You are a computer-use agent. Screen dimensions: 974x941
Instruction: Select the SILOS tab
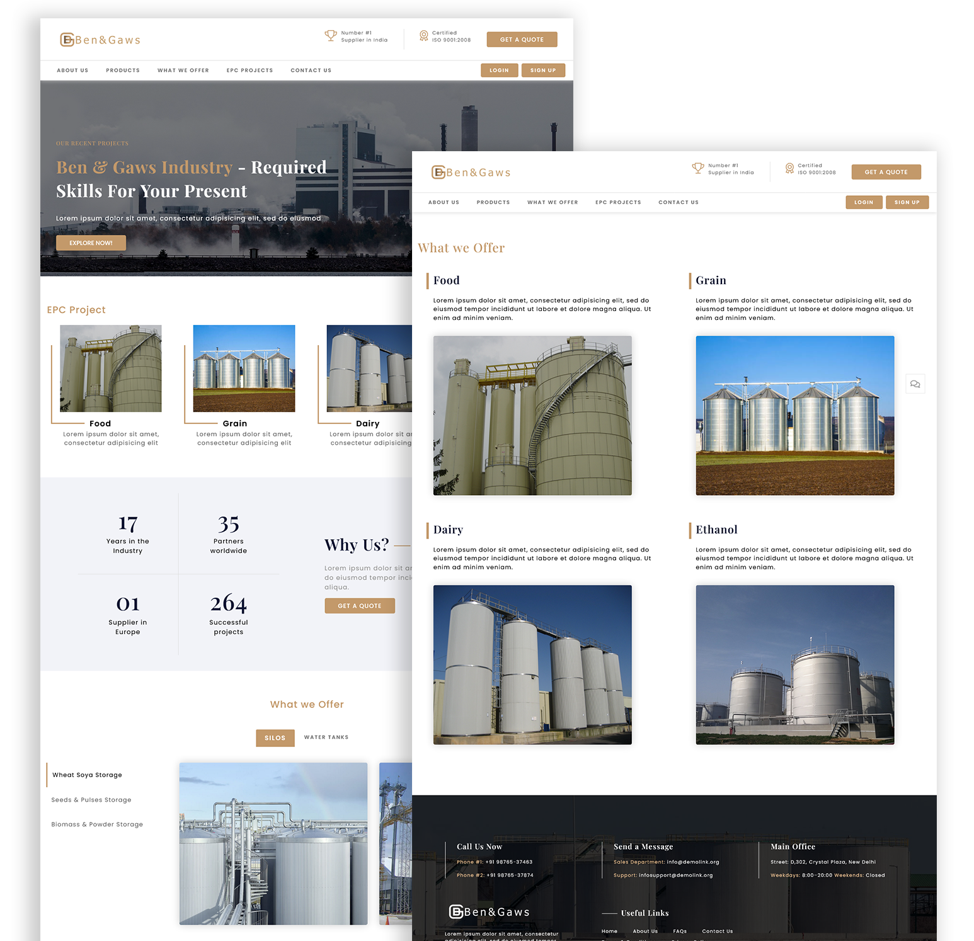click(x=275, y=738)
